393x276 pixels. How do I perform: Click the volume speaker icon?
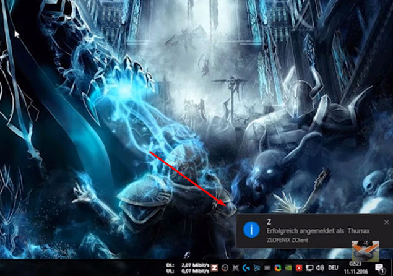tap(320, 268)
